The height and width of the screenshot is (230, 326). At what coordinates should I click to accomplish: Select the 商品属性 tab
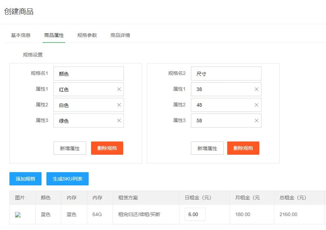[54, 35]
